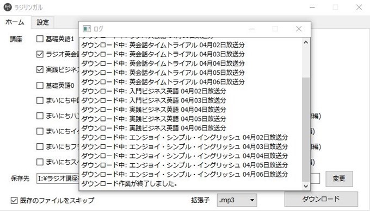Click the ラジリンガル app icon in title bar
The height and width of the screenshot is (211, 370).
8,7
